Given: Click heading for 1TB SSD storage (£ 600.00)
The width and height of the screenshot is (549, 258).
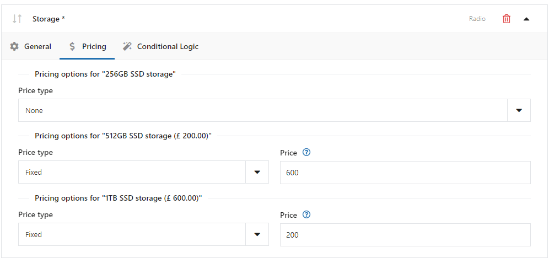Looking at the screenshot, I should tap(119, 198).
